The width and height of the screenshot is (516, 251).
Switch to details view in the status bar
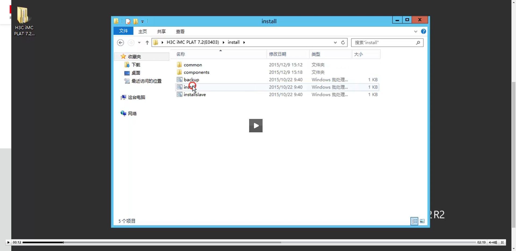414,221
